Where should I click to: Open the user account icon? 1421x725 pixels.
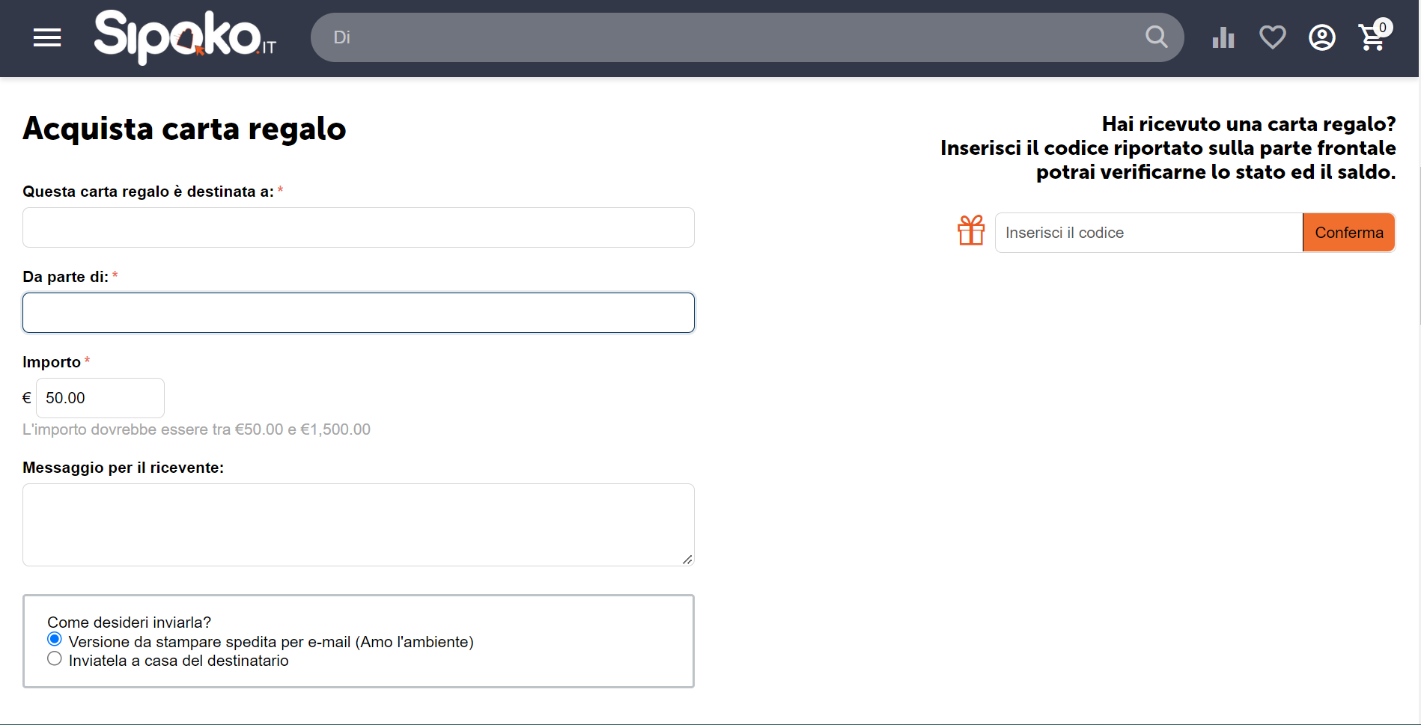1321,37
